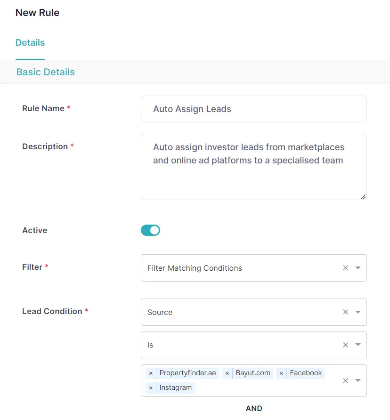Image resolution: width=390 pixels, height=420 pixels.
Task: Click the Bayut.com tag label
Action: coord(253,373)
